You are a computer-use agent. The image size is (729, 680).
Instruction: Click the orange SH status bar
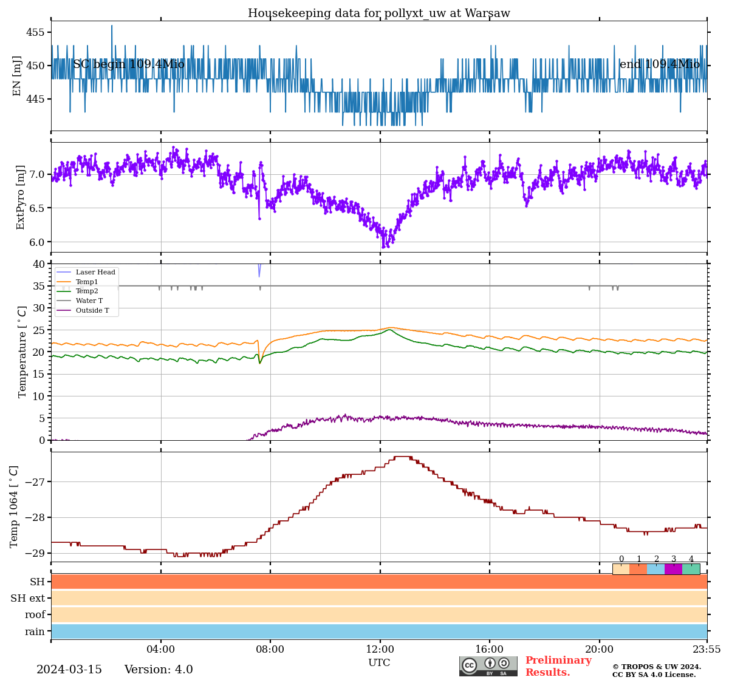(x=379, y=582)
